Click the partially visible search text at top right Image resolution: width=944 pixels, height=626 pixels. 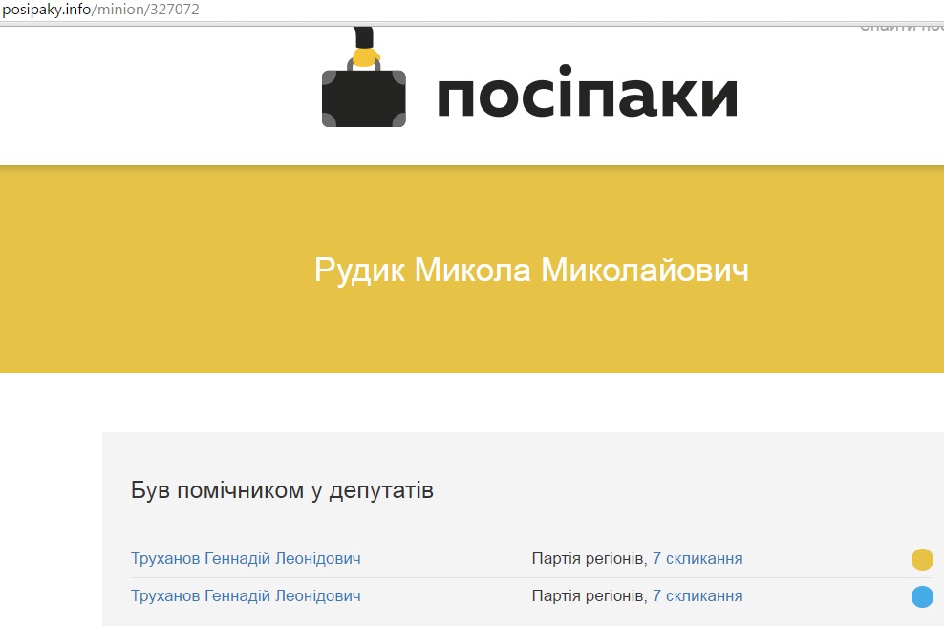point(901,27)
